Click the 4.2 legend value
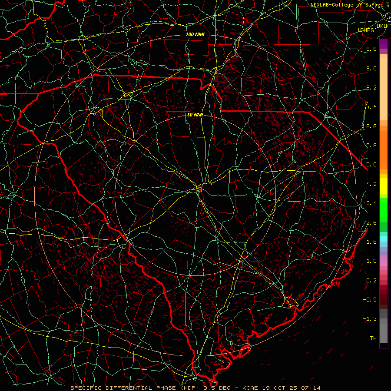 371,184
